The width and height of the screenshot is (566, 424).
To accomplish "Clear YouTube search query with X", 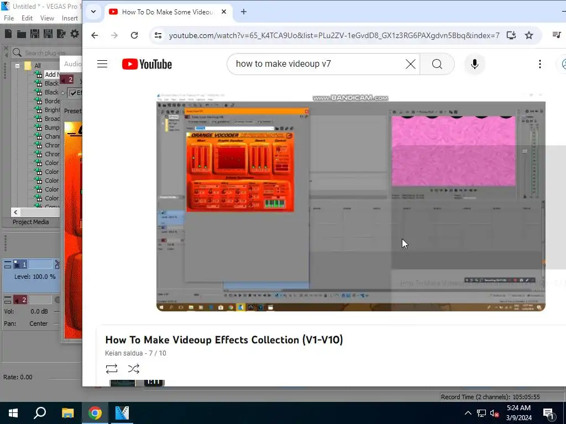I will click(x=411, y=64).
